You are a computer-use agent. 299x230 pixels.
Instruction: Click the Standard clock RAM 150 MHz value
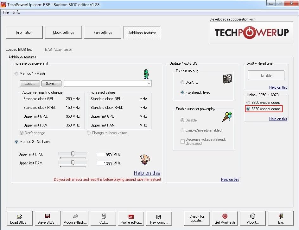pyautogui.click(x=73, y=108)
